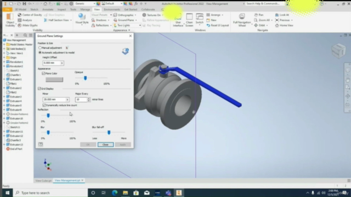351x197 pixels.
Task: Open the Generic material dropdown
Action: [94, 4]
